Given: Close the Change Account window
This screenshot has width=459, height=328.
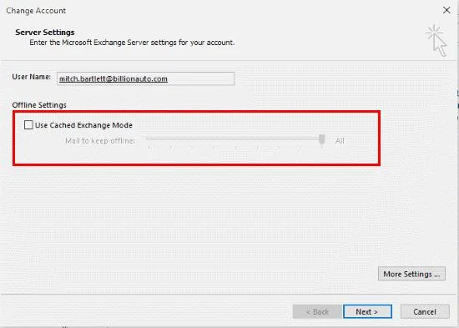Looking at the screenshot, I should pos(446,10).
